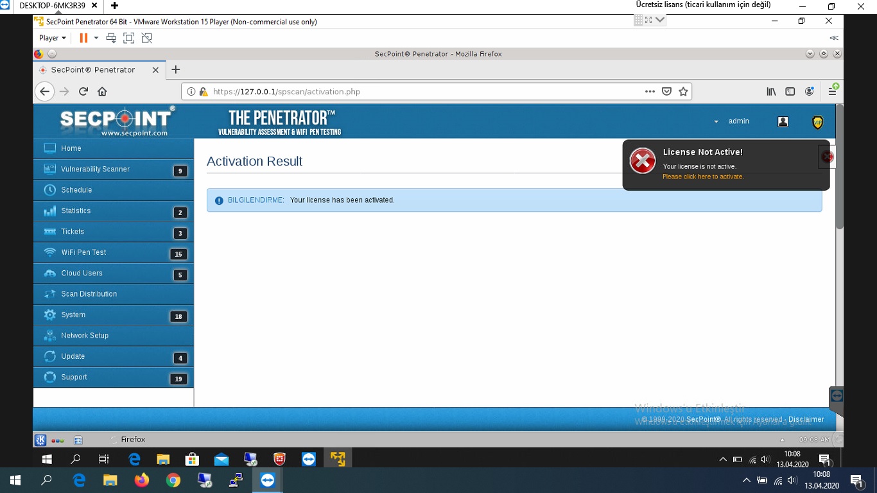Image resolution: width=877 pixels, height=493 pixels.
Task: Click the System gear icon in sidebar
Action: pos(49,315)
